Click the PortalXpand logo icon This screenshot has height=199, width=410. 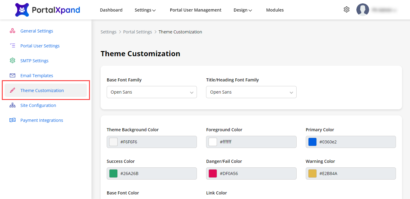click(x=22, y=10)
